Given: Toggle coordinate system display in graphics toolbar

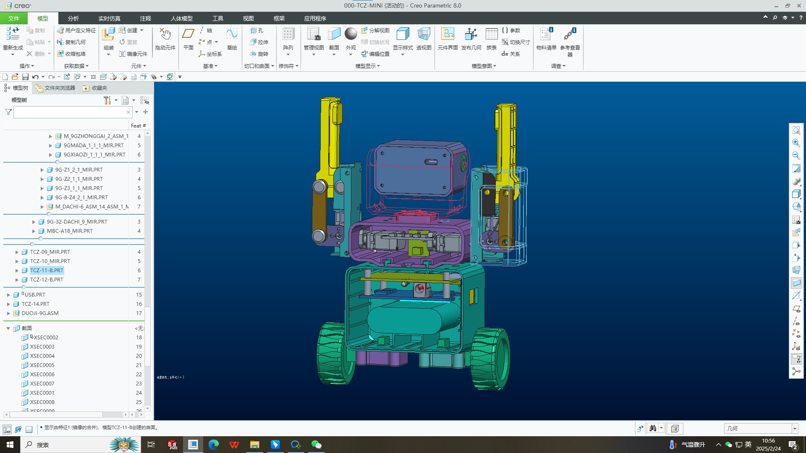Looking at the screenshot, I should [x=796, y=346].
